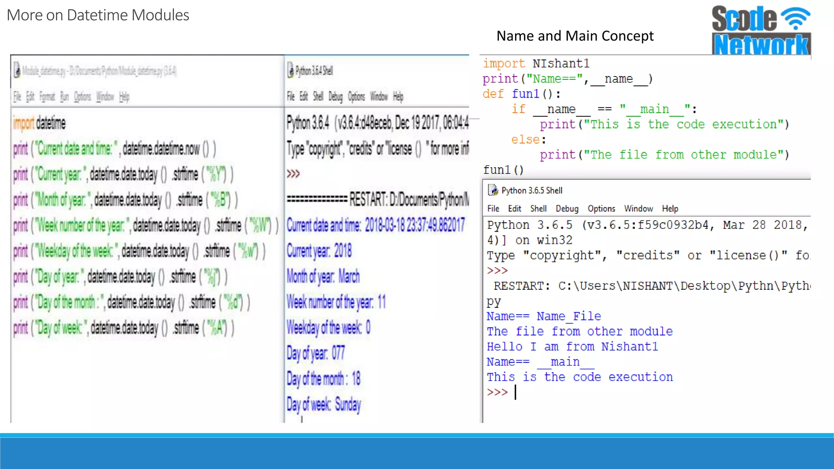
Task: Open Help menu in Python 3.6.5 Shell
Action: (670, 208)
